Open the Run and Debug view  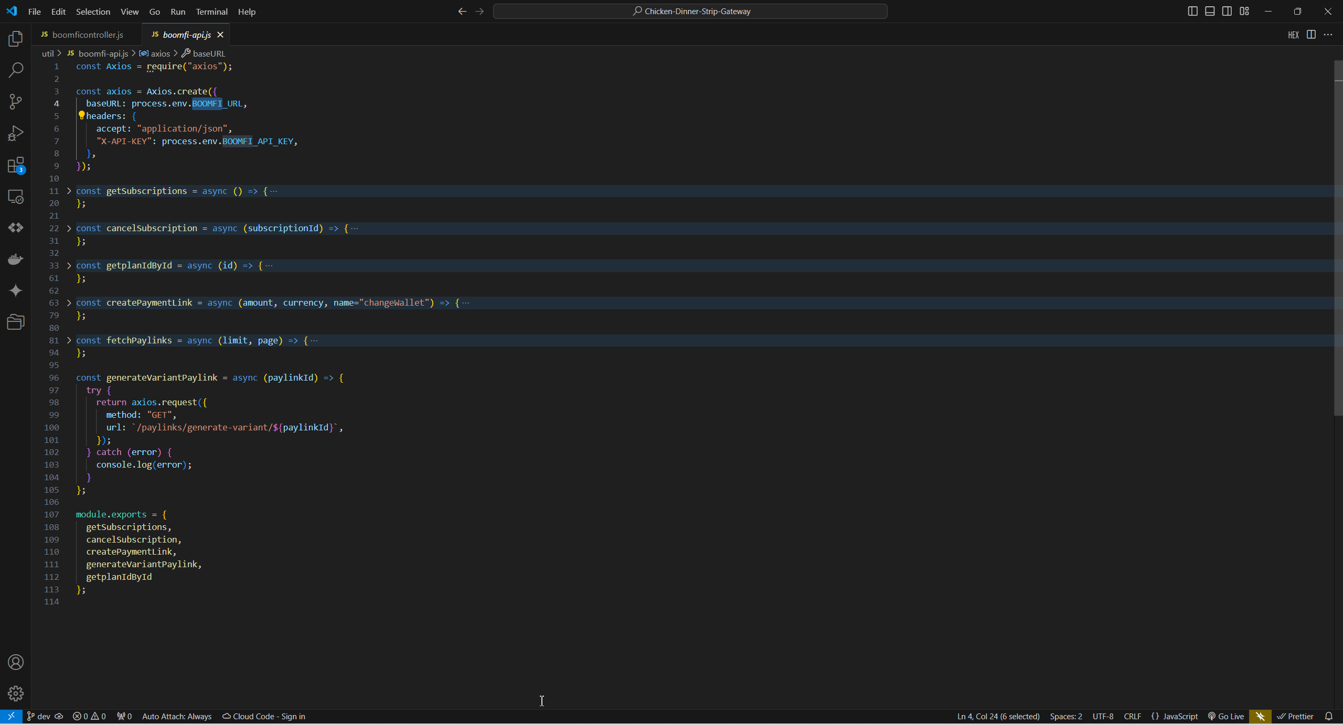pyautogui.click(x=16, y=133)
